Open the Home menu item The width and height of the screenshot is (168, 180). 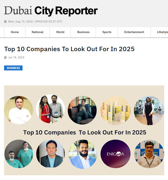point(15,32)
